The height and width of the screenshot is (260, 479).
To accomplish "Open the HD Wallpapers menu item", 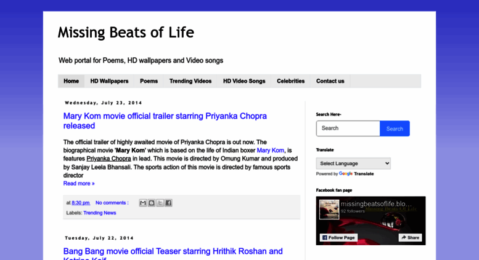I will point(109,81).
